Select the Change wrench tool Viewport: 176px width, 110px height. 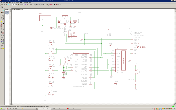click(3, 19)
